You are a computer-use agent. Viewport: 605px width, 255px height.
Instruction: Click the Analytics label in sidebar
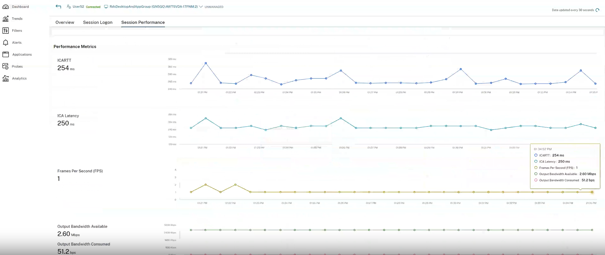(19, 78)
